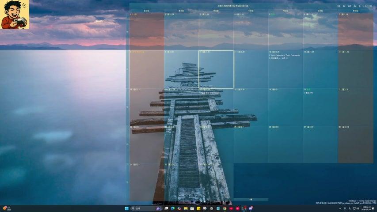Select calendar day 12 with John Carpenter entry
This screenshot has height=212, width=377.
coord(286,69)
